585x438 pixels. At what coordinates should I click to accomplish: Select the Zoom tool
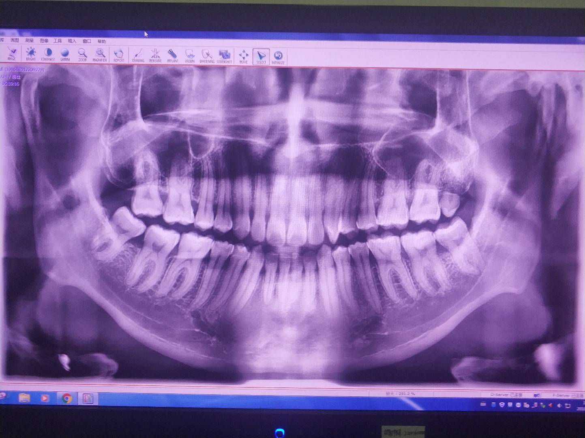coord(82,54)
